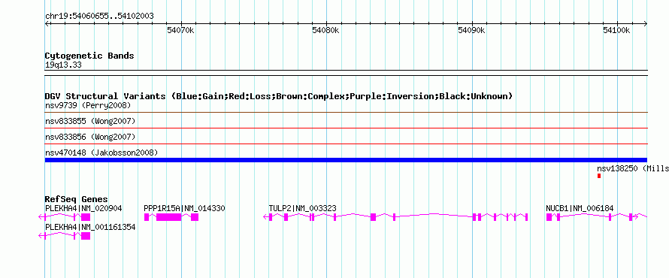Viewport: 669px width, 278px height.
Task: Click the blue nsv470148 gain bar
Action: pos(346,160)
